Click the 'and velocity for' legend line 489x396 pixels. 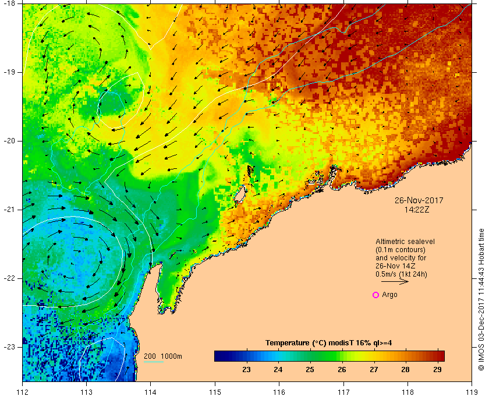pos(401,258)
